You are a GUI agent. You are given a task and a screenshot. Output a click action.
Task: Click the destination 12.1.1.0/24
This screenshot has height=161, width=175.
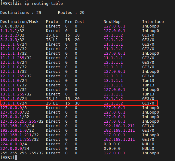click(x=14, y=63)
